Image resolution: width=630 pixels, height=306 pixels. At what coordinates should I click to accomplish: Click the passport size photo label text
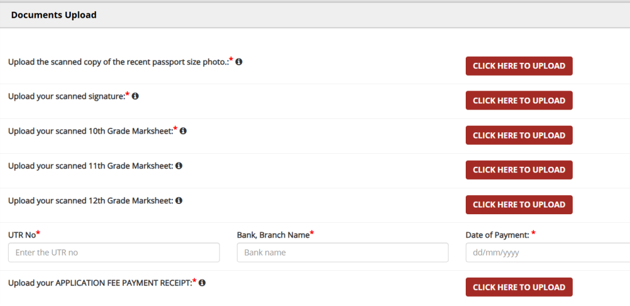(x=117, y=62)
